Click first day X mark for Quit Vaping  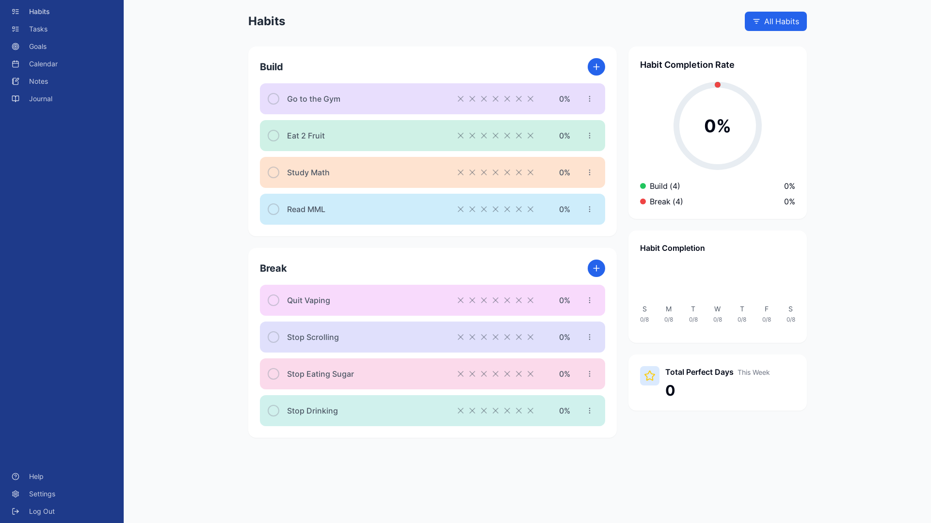click(461, 300)
